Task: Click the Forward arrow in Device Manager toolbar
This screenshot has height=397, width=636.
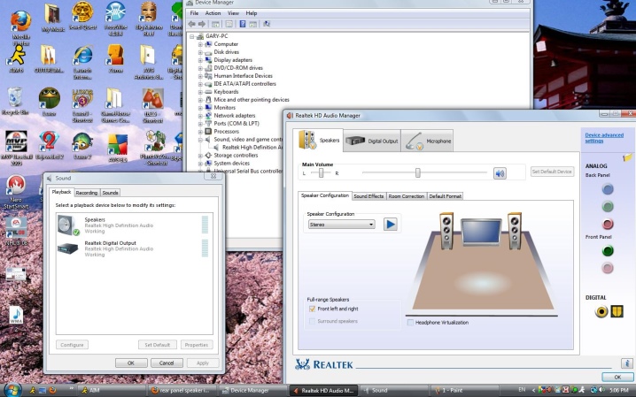Action: [202, 24]
